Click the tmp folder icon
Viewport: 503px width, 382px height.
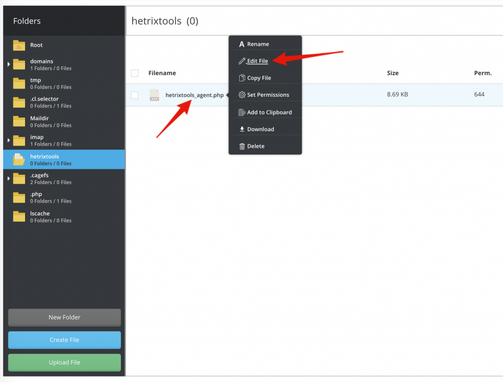(x=19, y=83)
